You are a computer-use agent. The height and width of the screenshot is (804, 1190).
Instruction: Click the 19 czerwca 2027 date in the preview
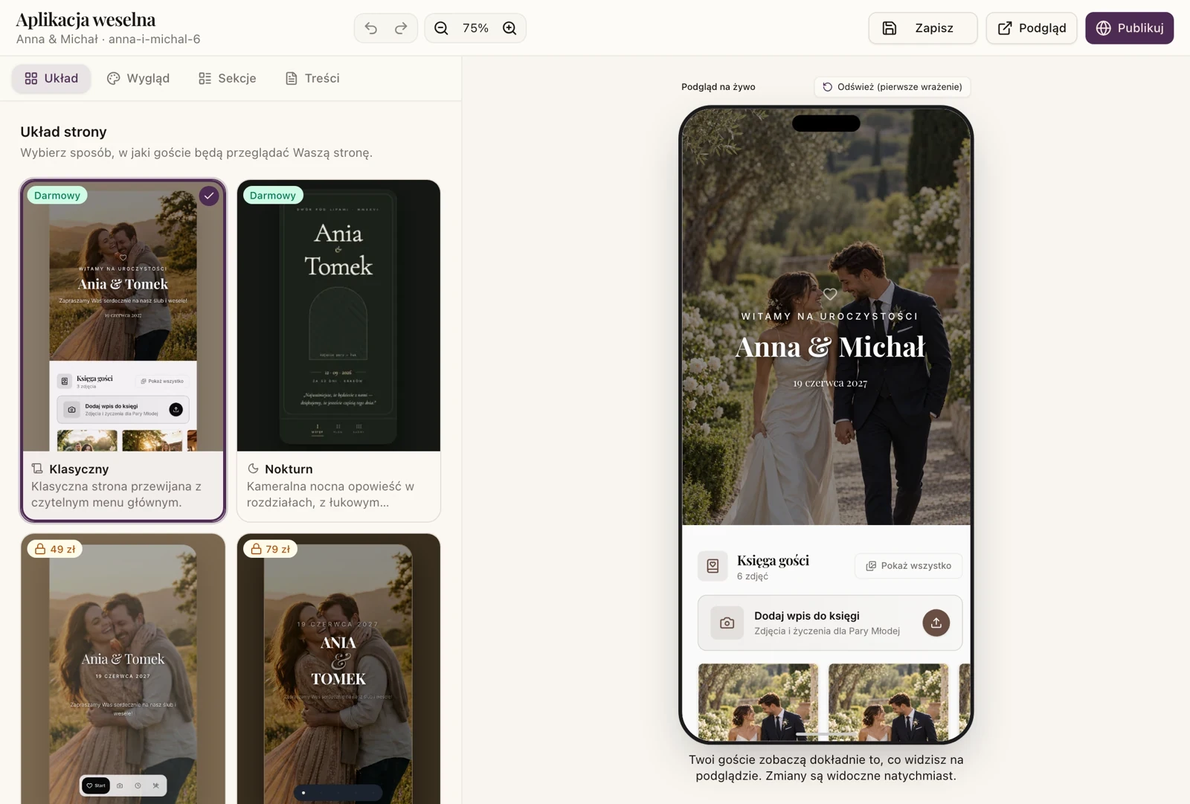click(x=830, y=383)
